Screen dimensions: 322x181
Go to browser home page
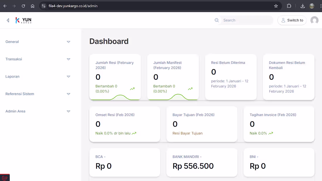32,6
